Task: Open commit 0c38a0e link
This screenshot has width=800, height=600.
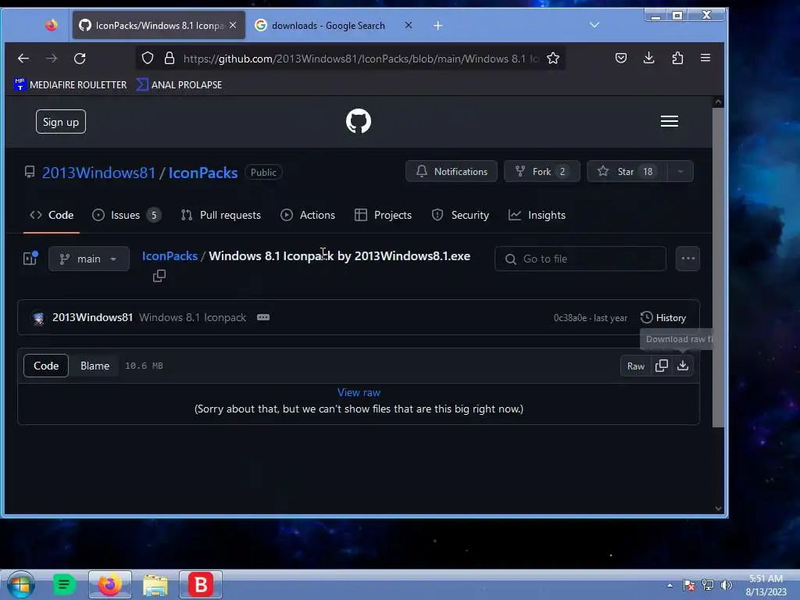Action: click(x=570, y=318)
